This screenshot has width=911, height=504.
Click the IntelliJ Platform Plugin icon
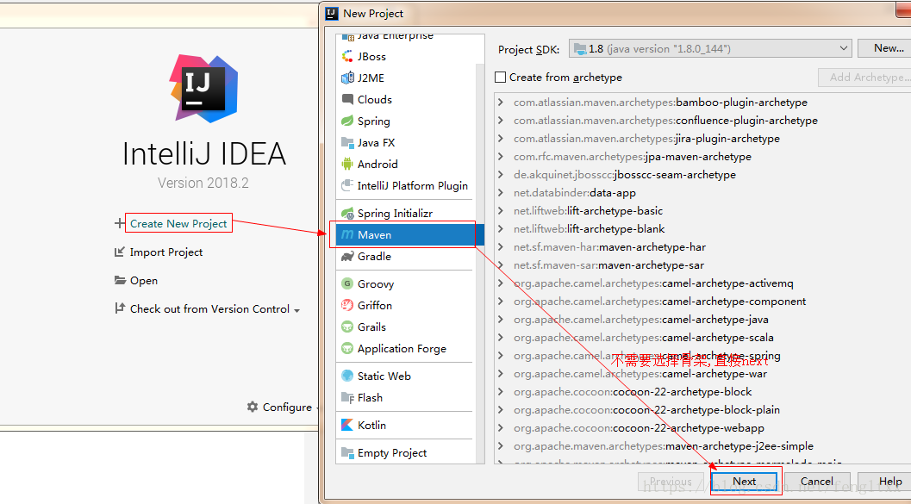[x=347, y=185]
